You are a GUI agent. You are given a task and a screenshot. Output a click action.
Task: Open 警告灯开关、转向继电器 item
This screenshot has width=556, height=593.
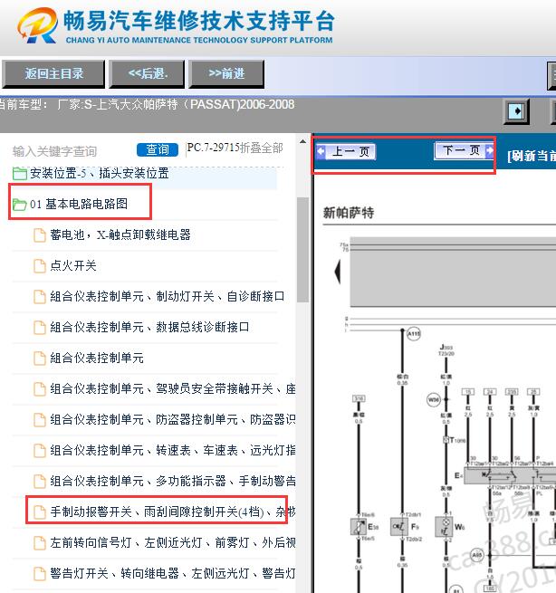173,573
